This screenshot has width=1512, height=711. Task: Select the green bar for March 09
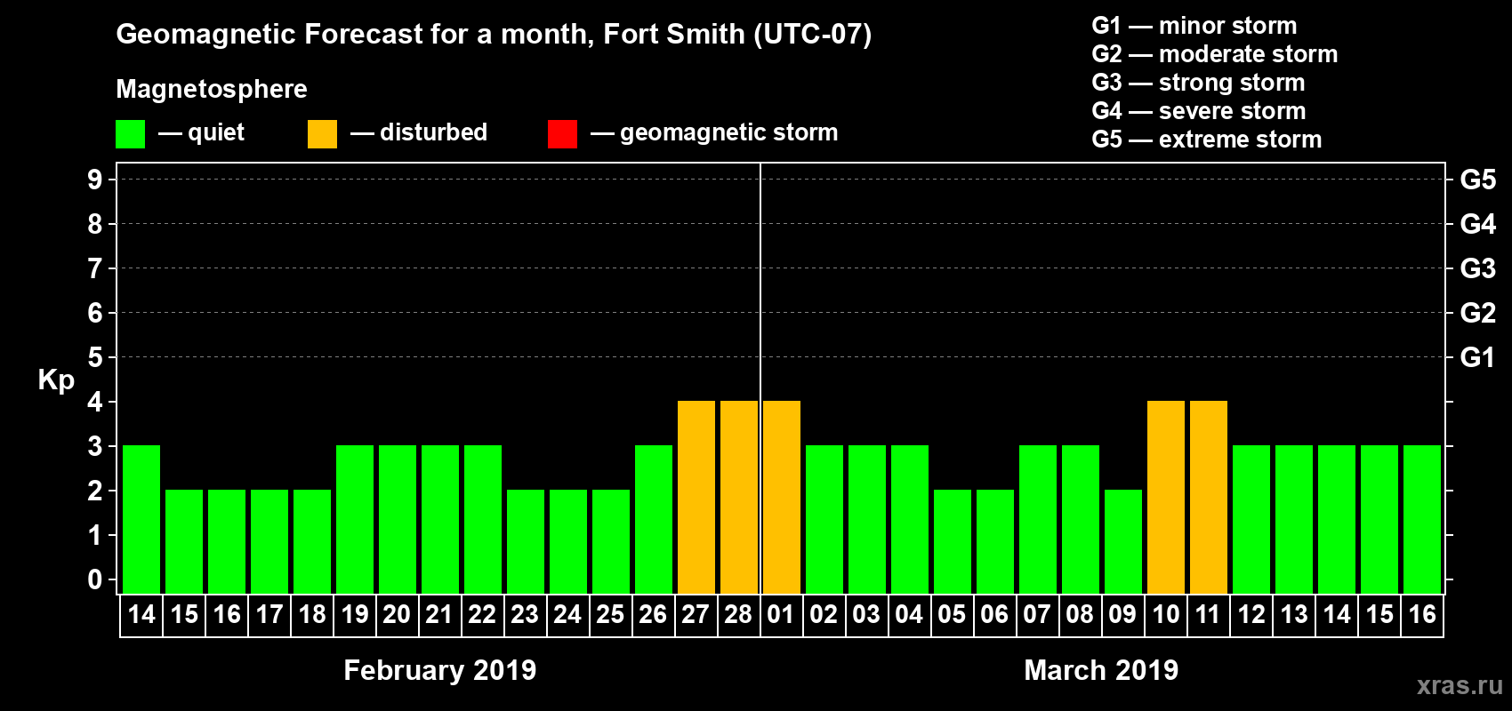[1123, 541]
